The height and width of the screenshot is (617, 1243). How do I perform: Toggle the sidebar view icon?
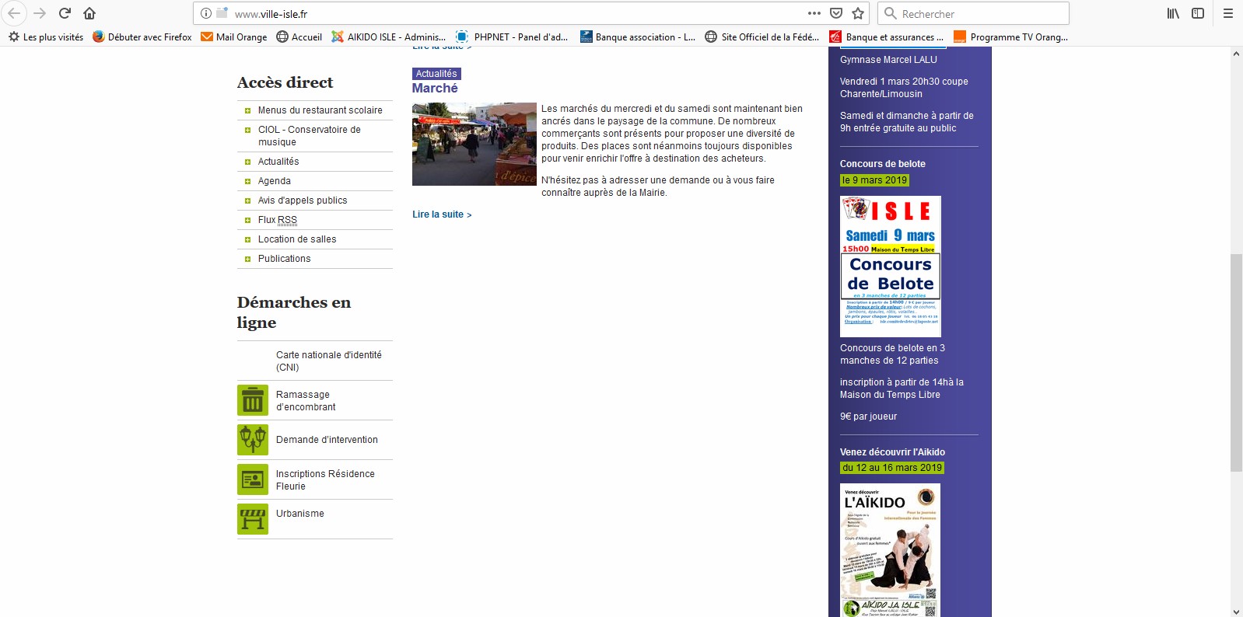click(x=1198, y=13)
